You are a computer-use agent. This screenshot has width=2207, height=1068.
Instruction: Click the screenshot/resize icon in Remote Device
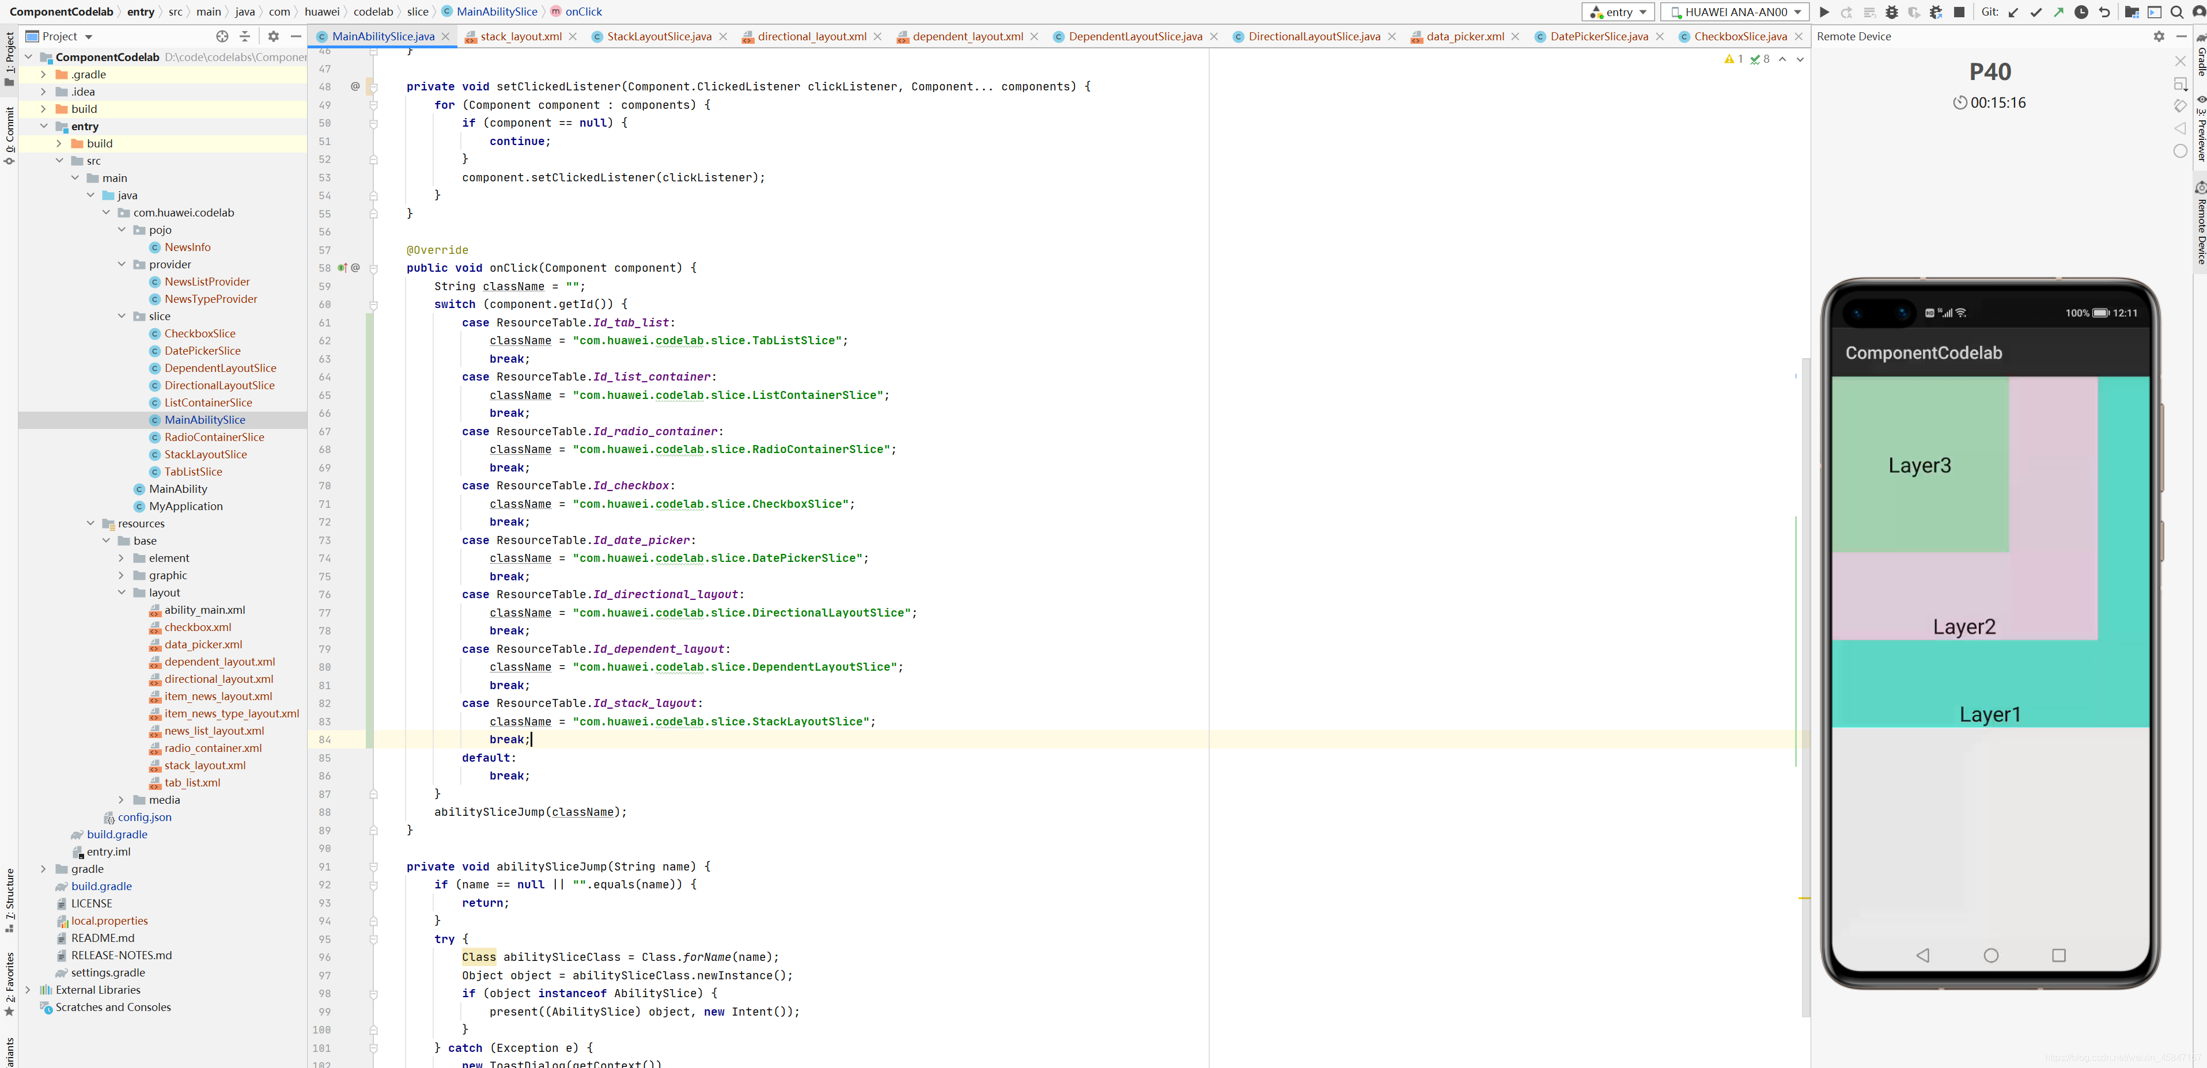tap(2180, 83)
